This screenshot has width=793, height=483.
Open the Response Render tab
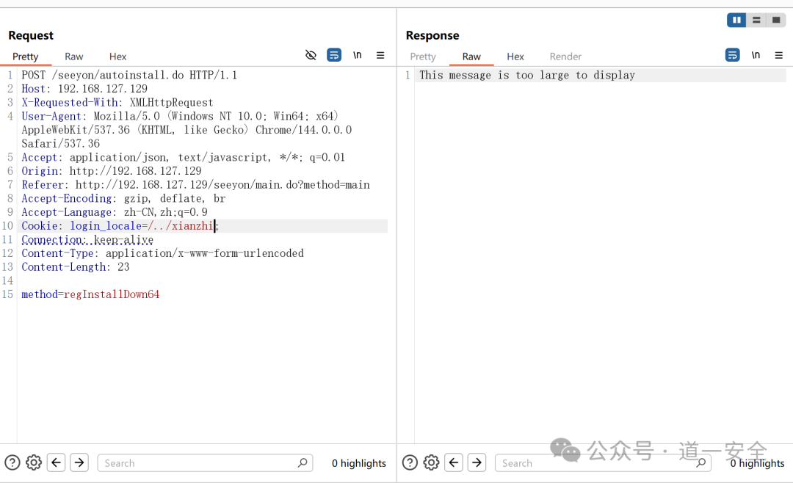(565, 57)
